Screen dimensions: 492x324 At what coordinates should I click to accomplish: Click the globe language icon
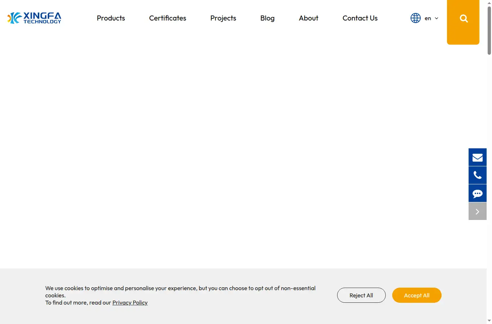click(416, 18)
